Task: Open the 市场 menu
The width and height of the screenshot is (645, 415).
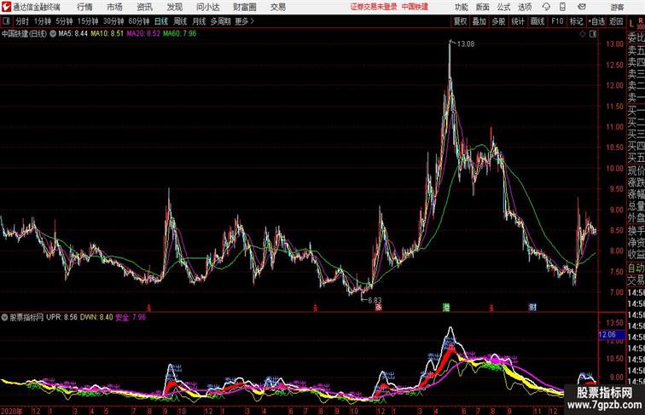Action: pos(115,7)
